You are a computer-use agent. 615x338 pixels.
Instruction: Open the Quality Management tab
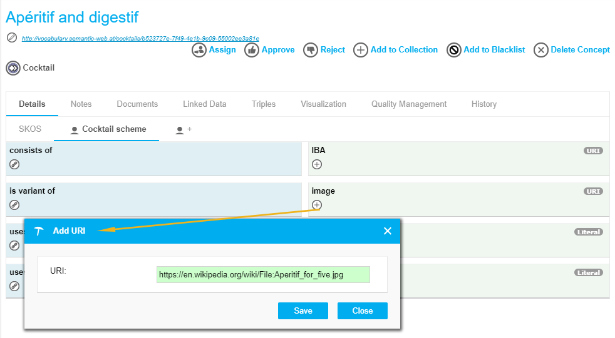click(408, 104)
